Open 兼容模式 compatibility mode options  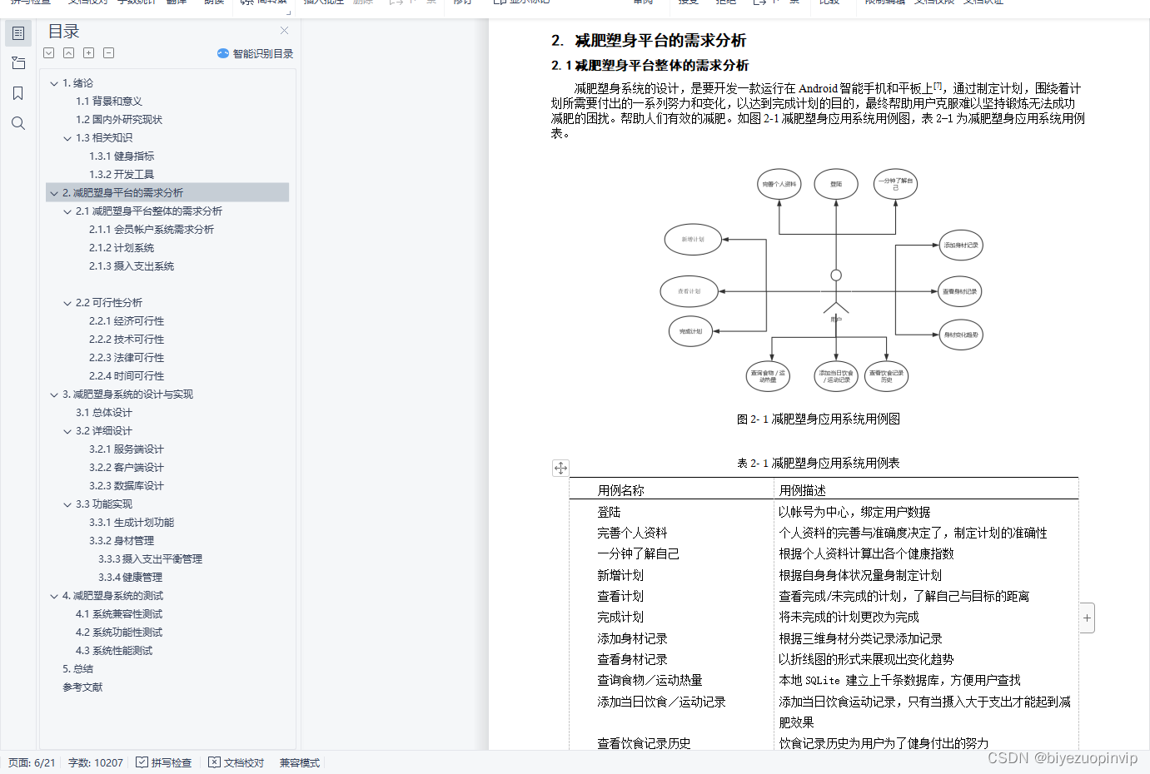pyautogui.click(x=299, y=762)
